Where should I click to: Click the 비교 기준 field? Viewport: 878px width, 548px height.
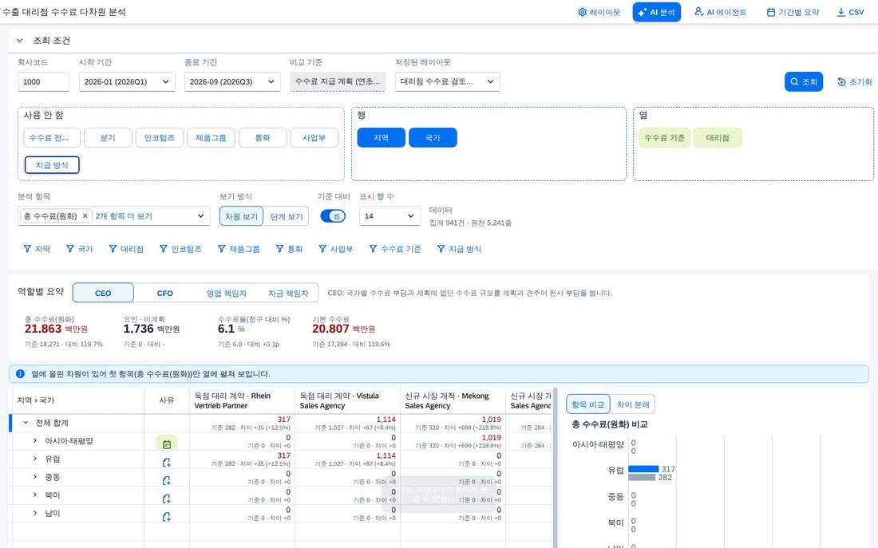tap(338, 81)
